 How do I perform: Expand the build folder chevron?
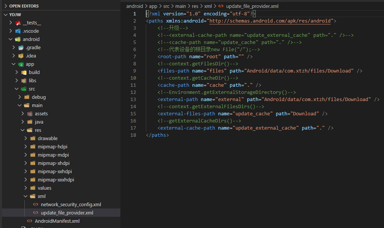click(16, 72)
